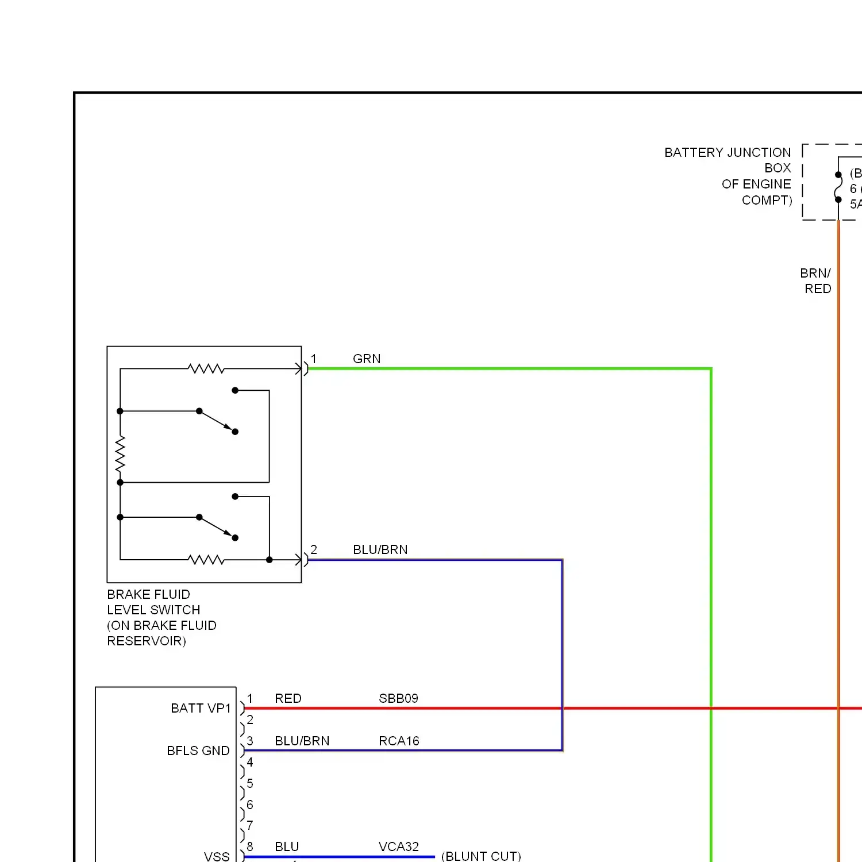
Task: Click the RED wire color label
Action: [288, 698]
